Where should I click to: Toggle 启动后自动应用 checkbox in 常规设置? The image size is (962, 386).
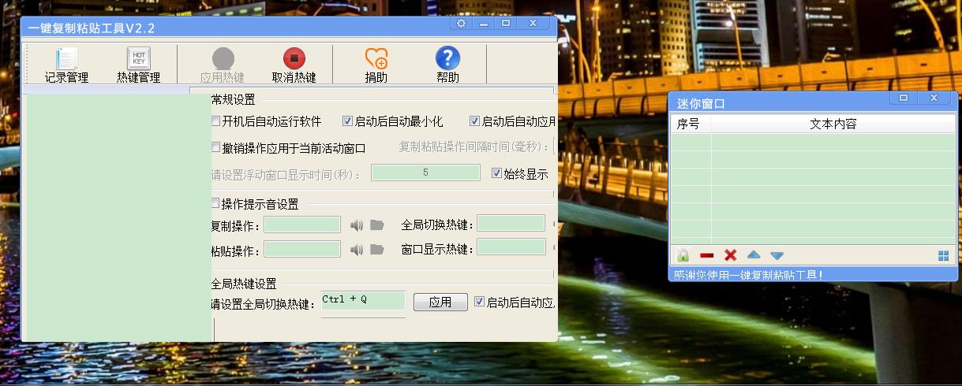click(474, 121)
